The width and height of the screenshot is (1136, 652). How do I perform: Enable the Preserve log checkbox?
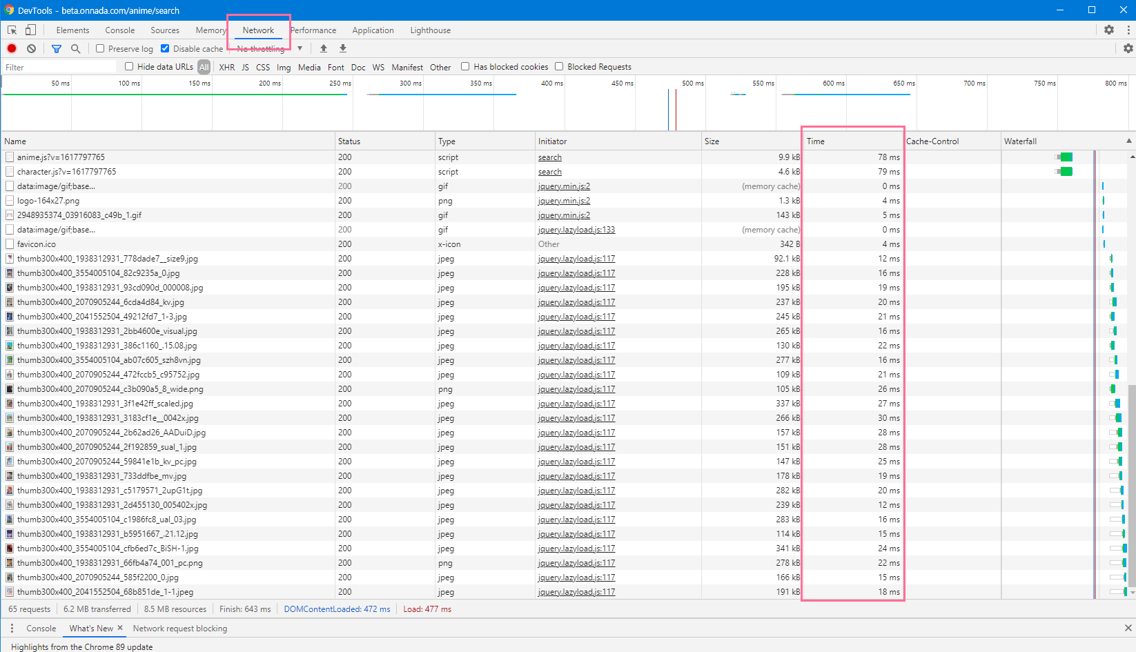point(100,48)
